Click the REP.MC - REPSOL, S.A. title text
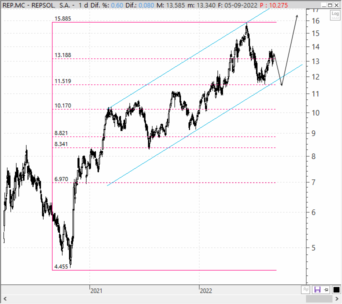 pos(36,5)
